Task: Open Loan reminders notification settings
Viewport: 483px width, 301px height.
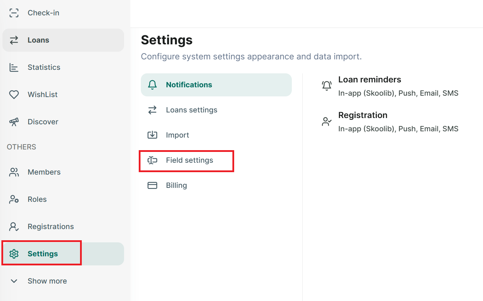Action: click(x=390, y=86)
